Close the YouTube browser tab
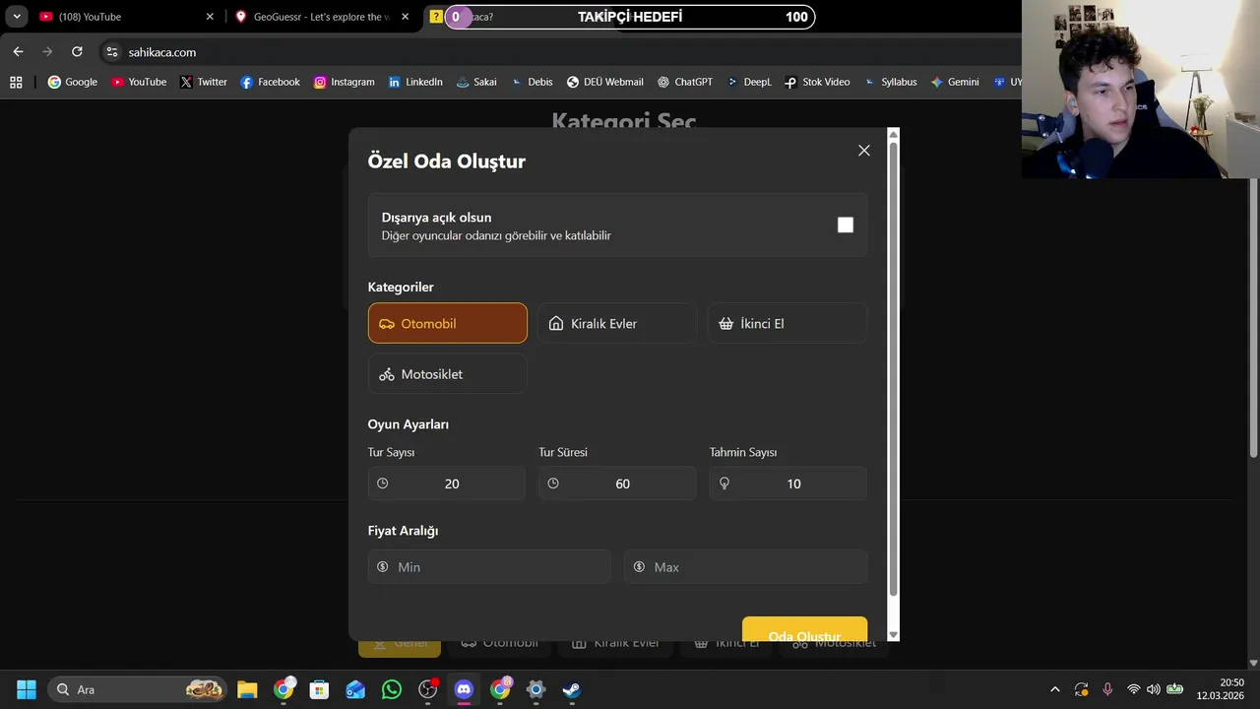The width and height of the screenshot is (1260, 709). tap(210, 17)
